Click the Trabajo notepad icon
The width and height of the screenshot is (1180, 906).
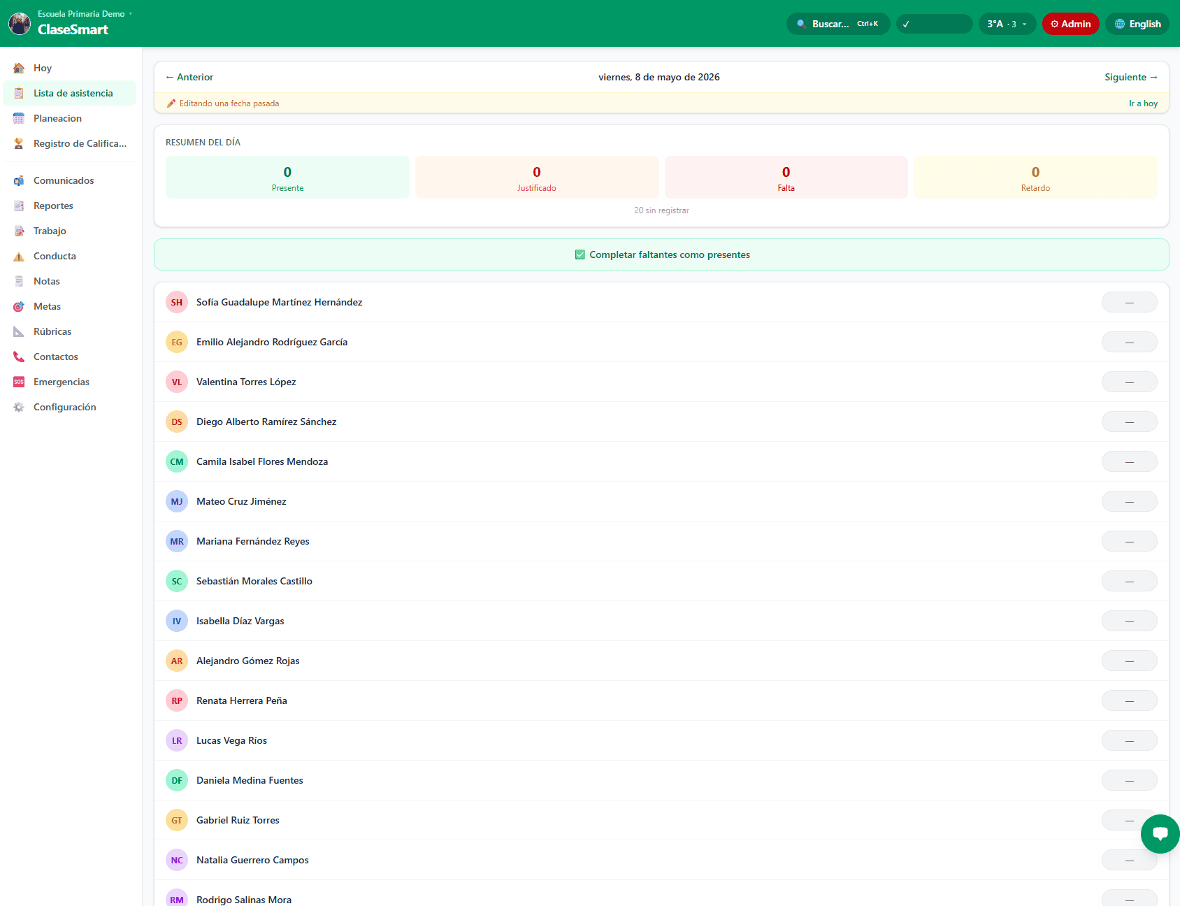19,231
